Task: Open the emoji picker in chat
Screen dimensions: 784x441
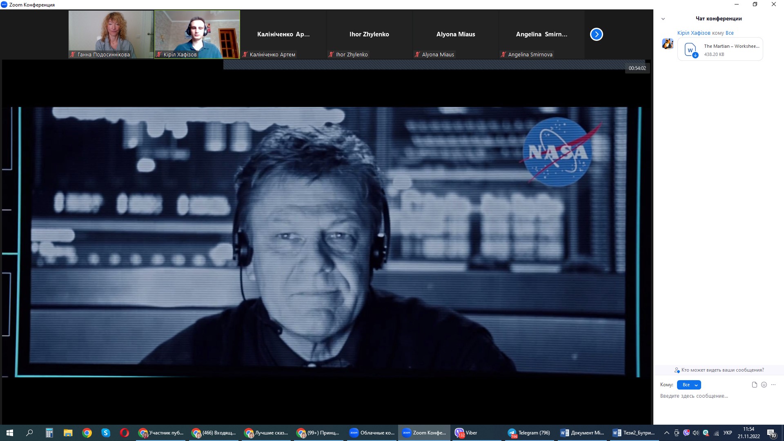Action: pyautogui.click(x=764, y=385)
